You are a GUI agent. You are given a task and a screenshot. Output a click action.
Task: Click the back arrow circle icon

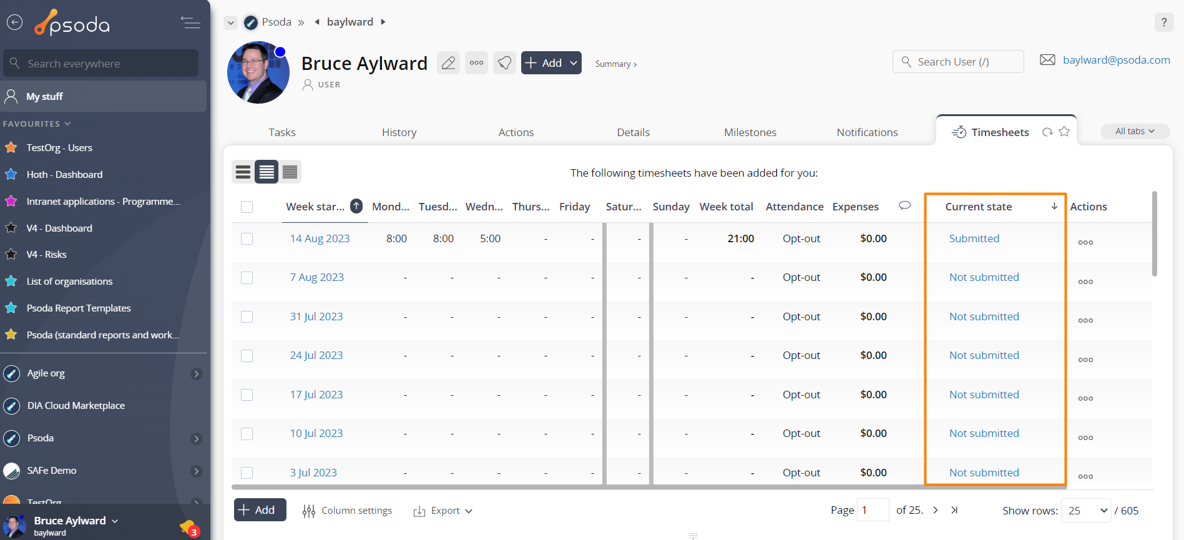[x=14, y=22]
